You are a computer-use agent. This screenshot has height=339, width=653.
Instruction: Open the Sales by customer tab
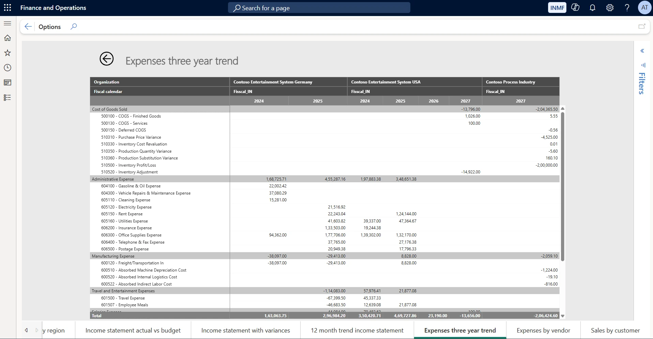[616, 330]
